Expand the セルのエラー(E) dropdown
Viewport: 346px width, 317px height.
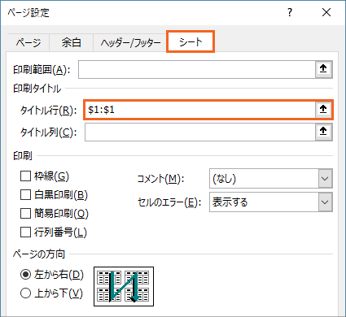[325, 202]
